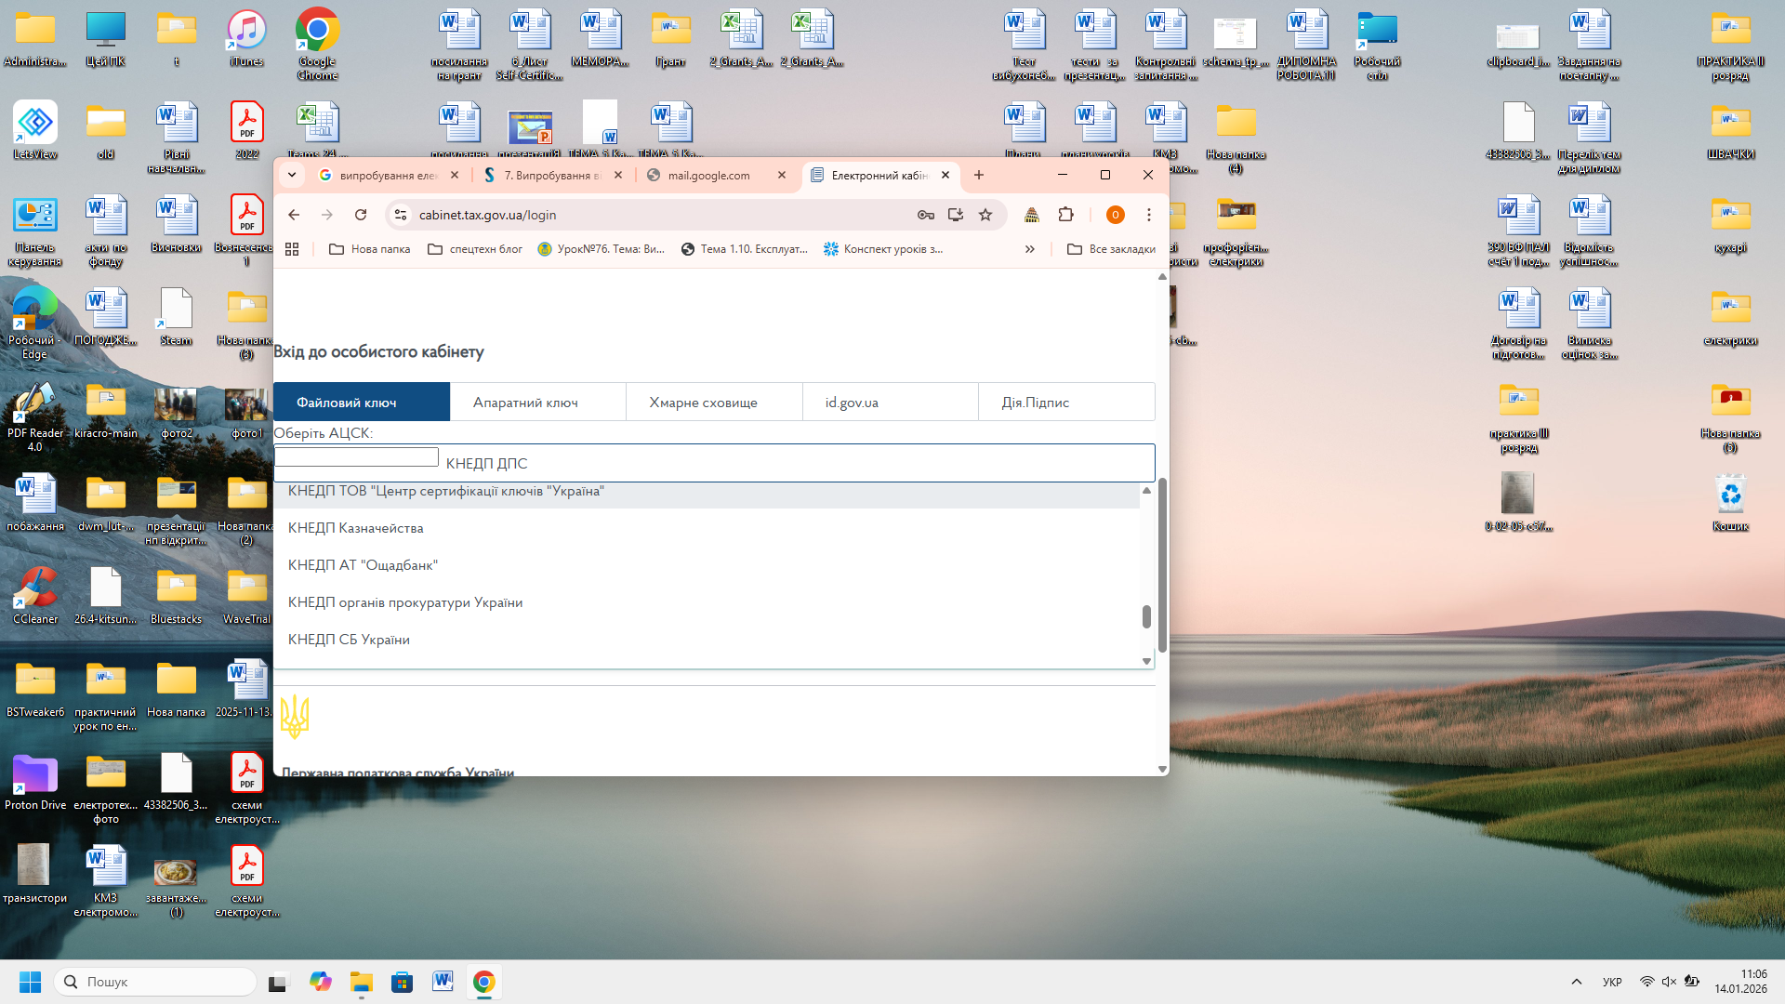Screen dimensions: 1785x1004
Task: Click the install app icon in address bar
Action: [955, 215]
